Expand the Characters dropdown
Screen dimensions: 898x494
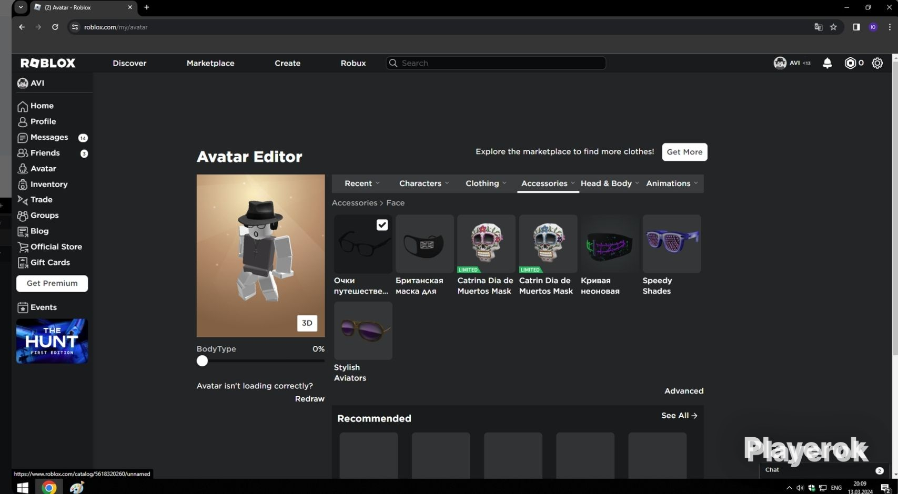424,183
